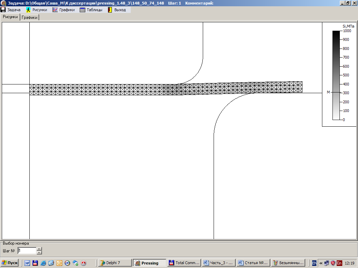Open Internet Explorer quick launch icon

tap(43, 263)
